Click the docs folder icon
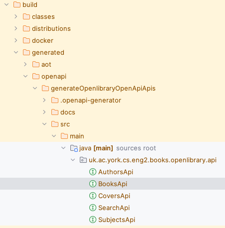 pos(55,112)
